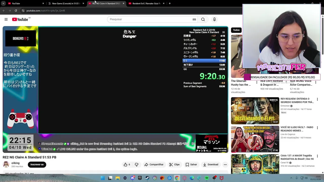Open options menu for the RE9 Requiem video
The image size is (324, 182).
point(317,99)
